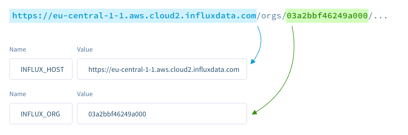Click the Name label above INFLUX_ORG
Viewport: 408px width, 135px height.
click(18, 94)
